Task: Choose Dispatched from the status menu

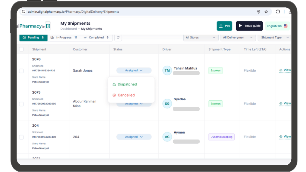Action: (x=127, y=84)
